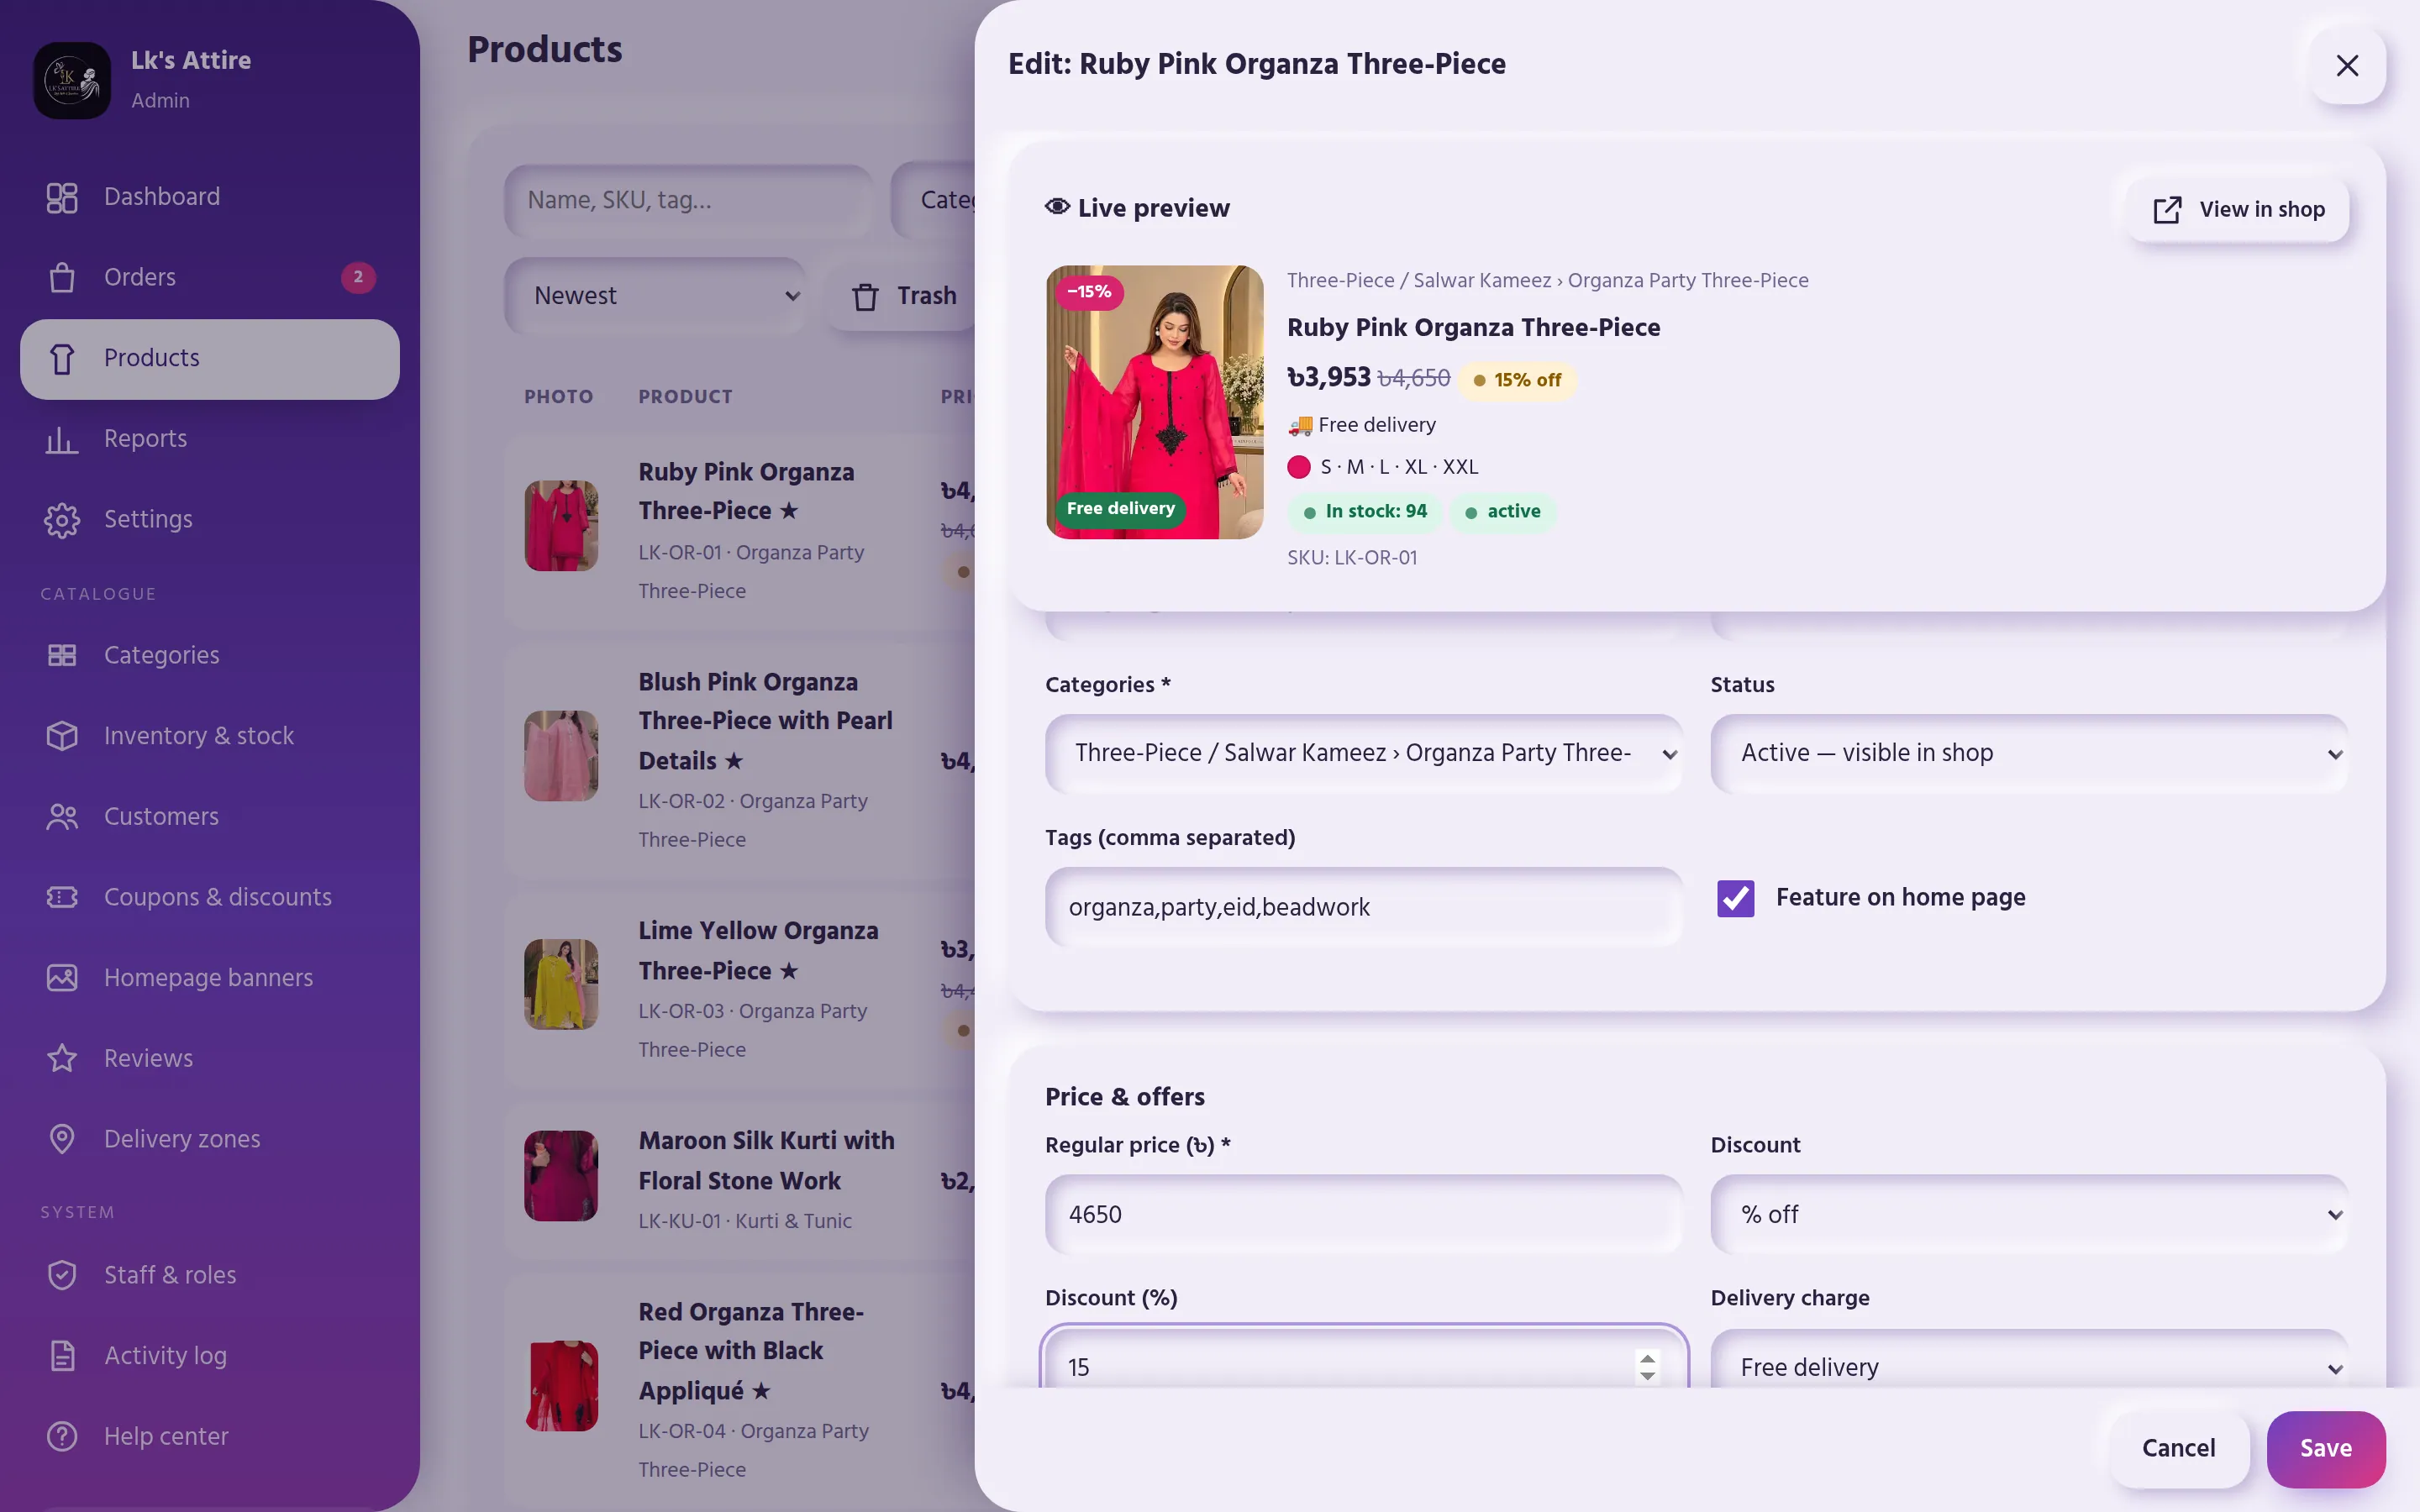This screenshot has width=2420, height=1512.
Task: Click the Save button
Action: 2326,1449
